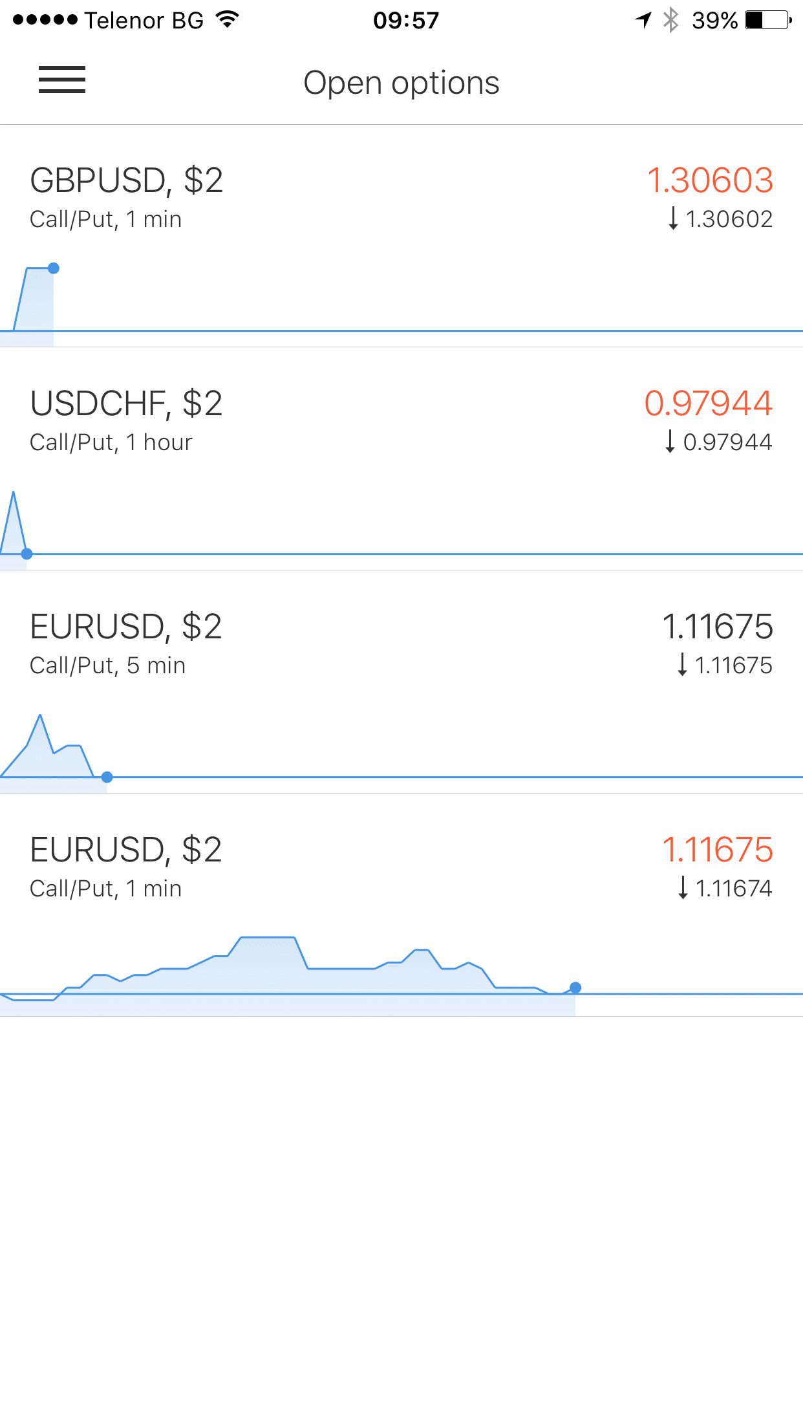
Task: Click the USDCHF chart current-price dot
Action: (27, 554)
